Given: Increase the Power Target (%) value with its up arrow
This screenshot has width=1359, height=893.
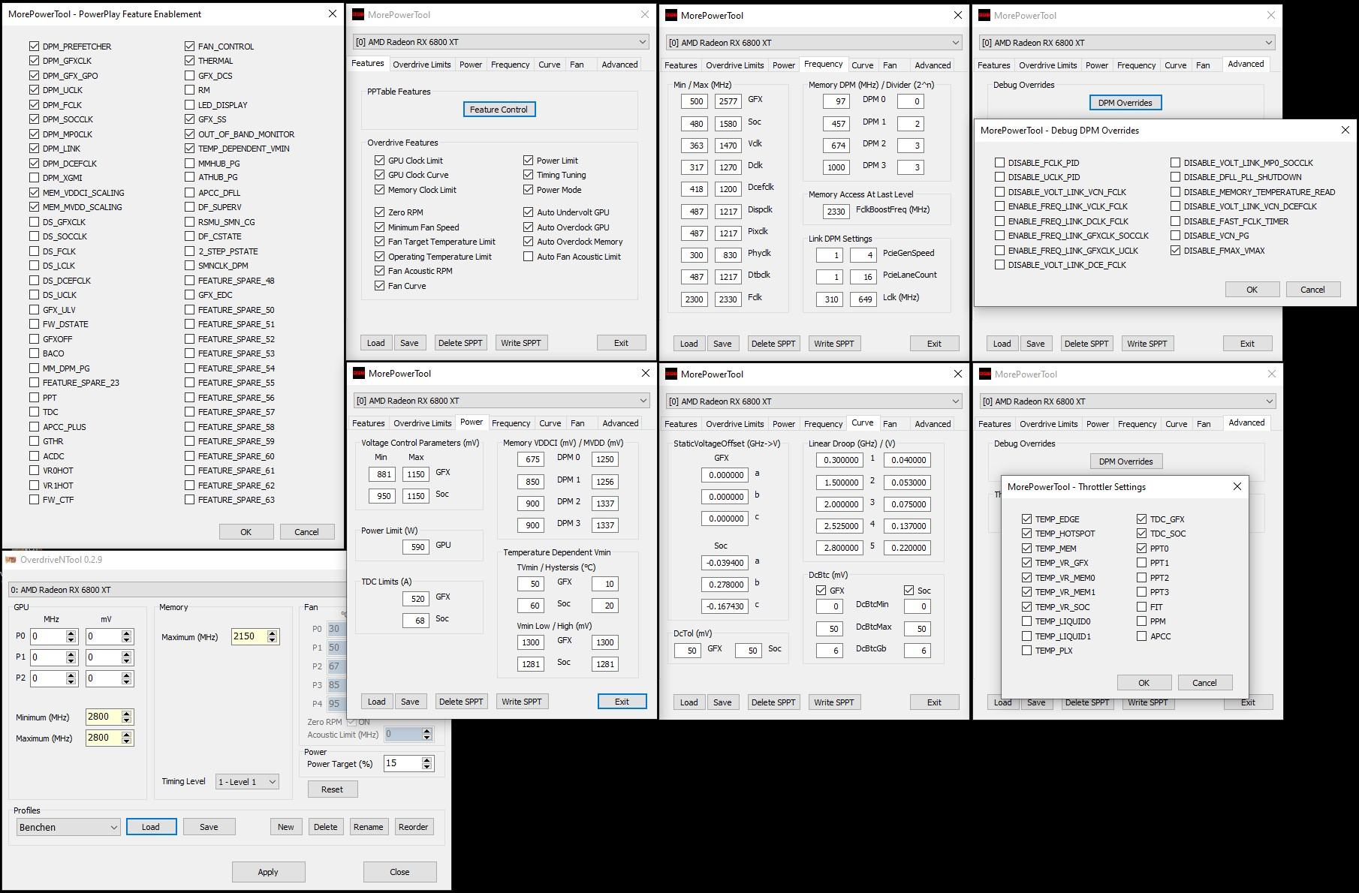Looking at the screenshot, I should click(x=427, y=759).
